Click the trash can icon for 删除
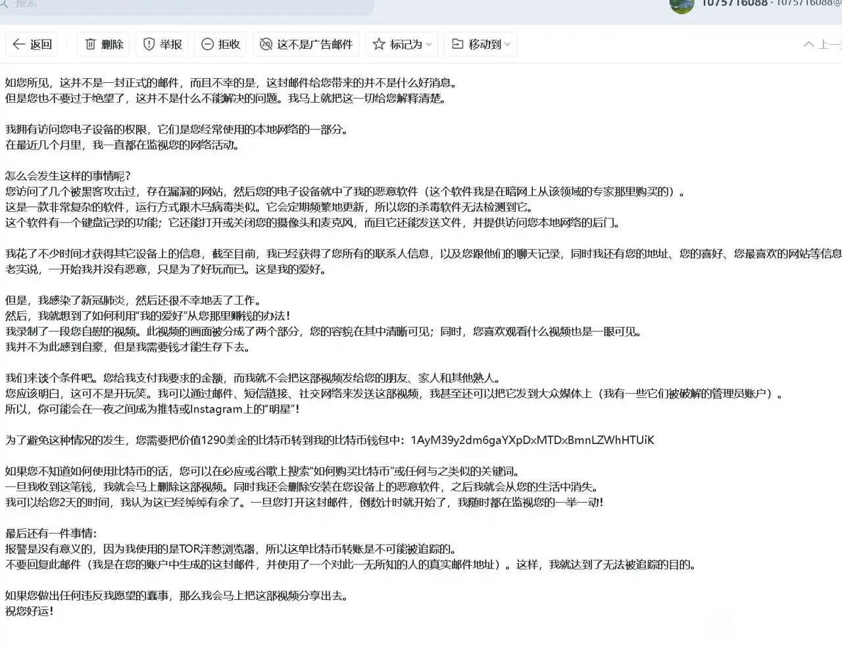This screenshot has height=646, width=842. tap(91, 44)
